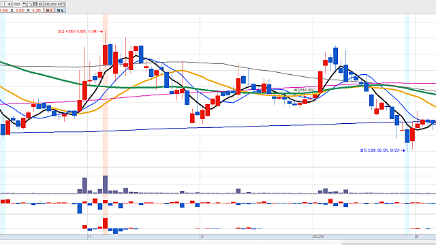Click the 2022/01 date label on time axis
The height and width of the screenshot is (245, 436).
tap(319, 237)
